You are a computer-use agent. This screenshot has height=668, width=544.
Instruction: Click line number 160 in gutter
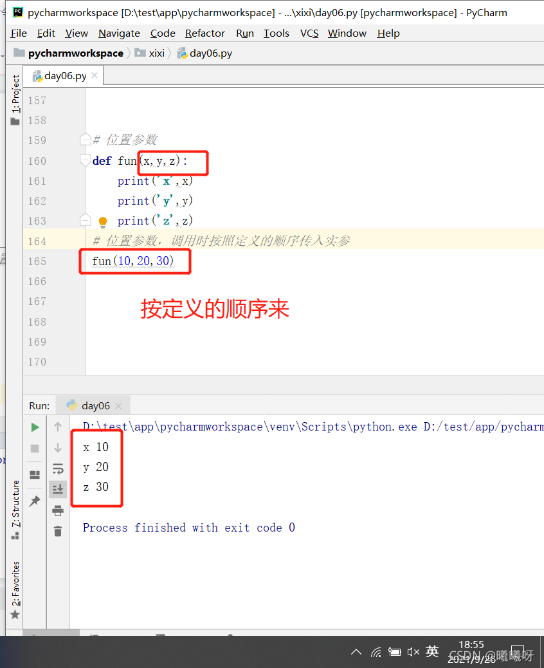(x=37, y=161)
